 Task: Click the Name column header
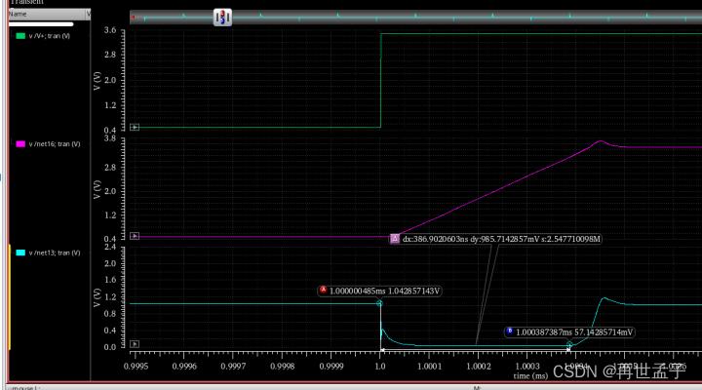47,15
